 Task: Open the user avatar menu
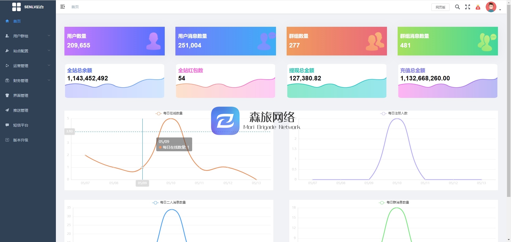(491, 7)
